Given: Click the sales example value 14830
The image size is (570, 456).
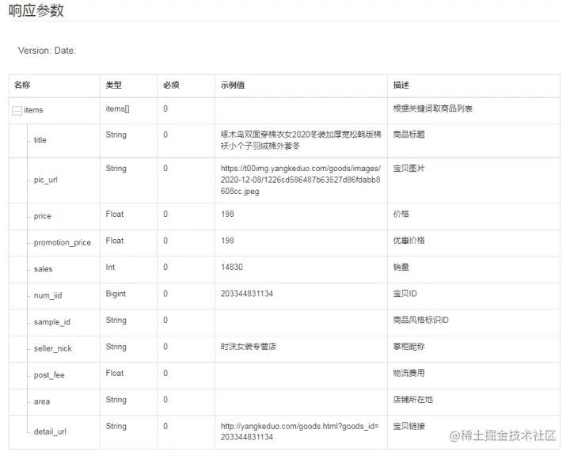Looking at the screenshot, I should tap(231, 268).
